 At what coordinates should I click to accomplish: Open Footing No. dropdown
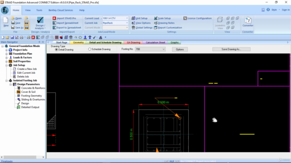pos(164,49)
